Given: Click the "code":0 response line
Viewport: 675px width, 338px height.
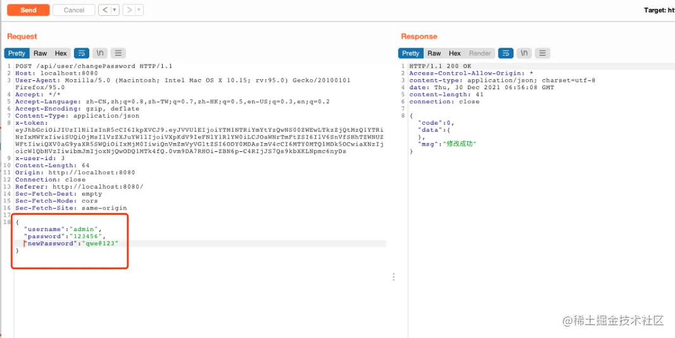Looking at the screenshot, I should (x=436, y=123).
